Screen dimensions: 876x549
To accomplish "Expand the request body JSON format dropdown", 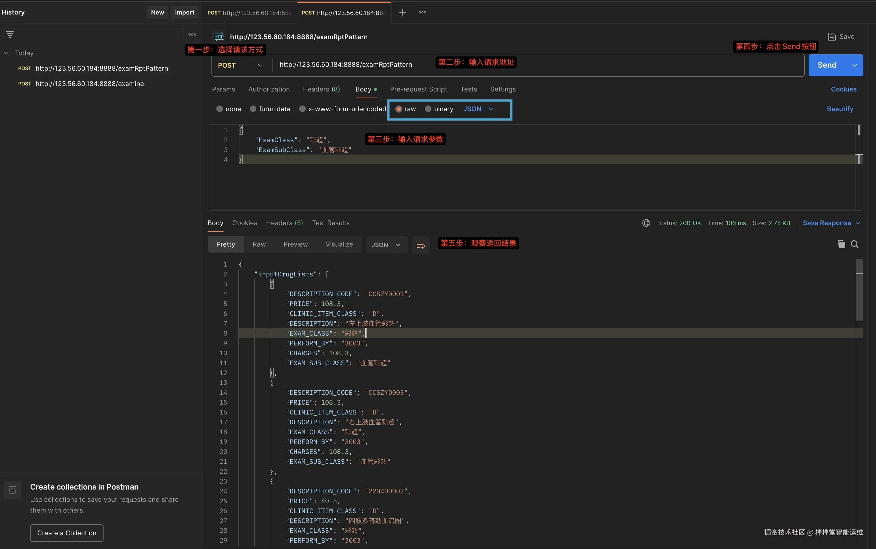I will pos(478,109).
